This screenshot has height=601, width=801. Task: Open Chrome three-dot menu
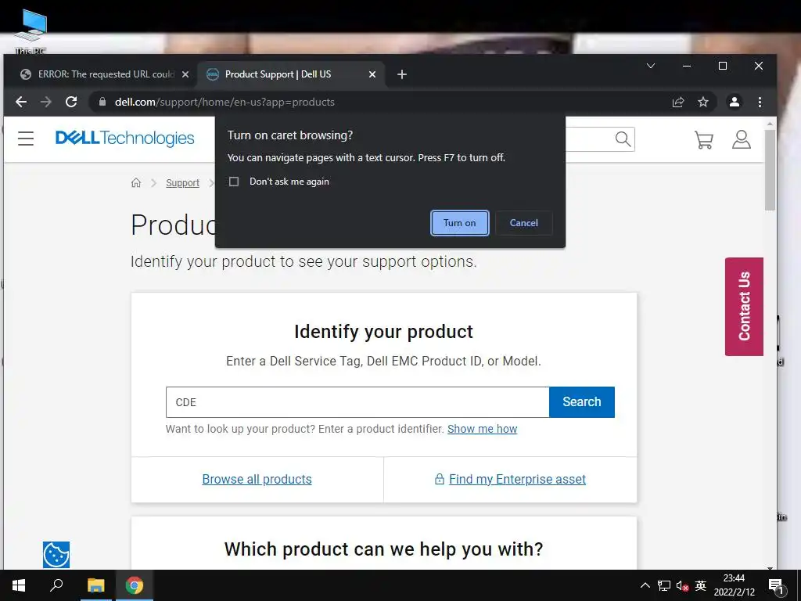[760, 102]
